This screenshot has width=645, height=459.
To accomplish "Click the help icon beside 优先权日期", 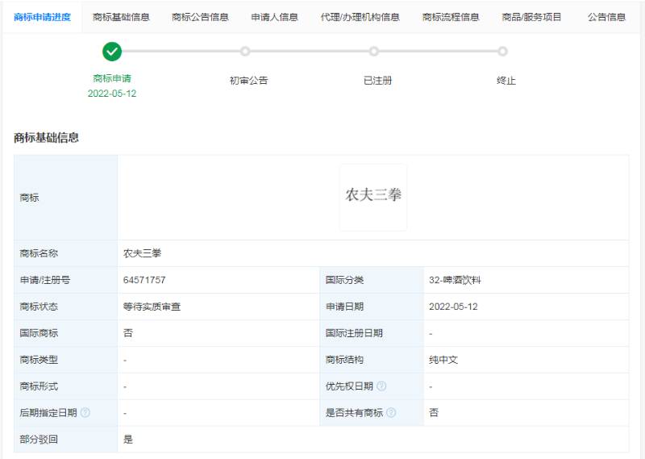I will 381,386.
